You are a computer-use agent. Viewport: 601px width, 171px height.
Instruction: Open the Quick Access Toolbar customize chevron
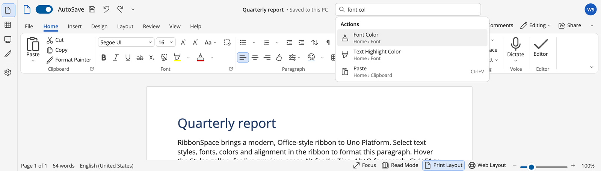[133, 10]
